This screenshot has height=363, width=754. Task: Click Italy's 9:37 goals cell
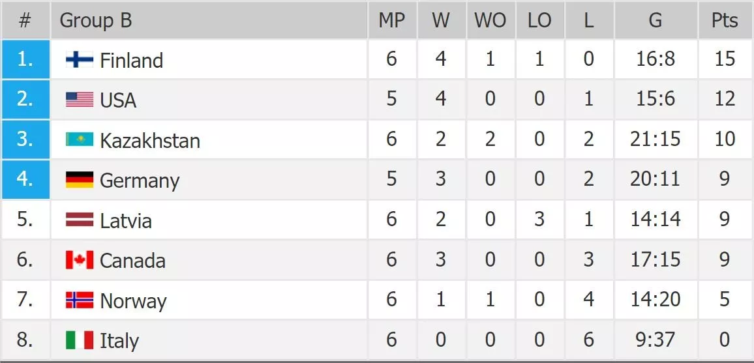(655, 340)
